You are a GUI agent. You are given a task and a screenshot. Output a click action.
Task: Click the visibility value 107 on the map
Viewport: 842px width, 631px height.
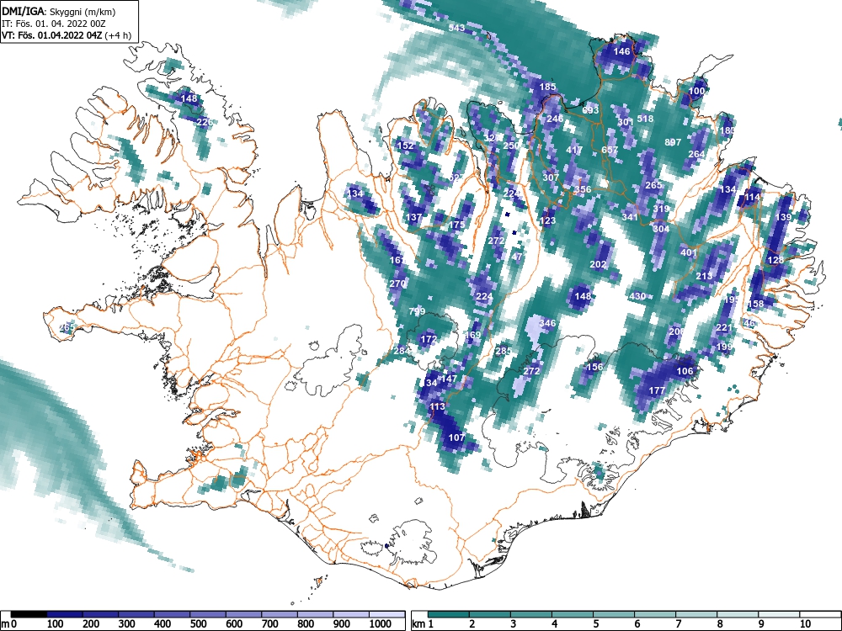pos(456,437)
